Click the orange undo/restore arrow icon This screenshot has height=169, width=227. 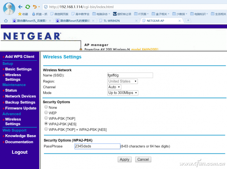tap(35, 7)
